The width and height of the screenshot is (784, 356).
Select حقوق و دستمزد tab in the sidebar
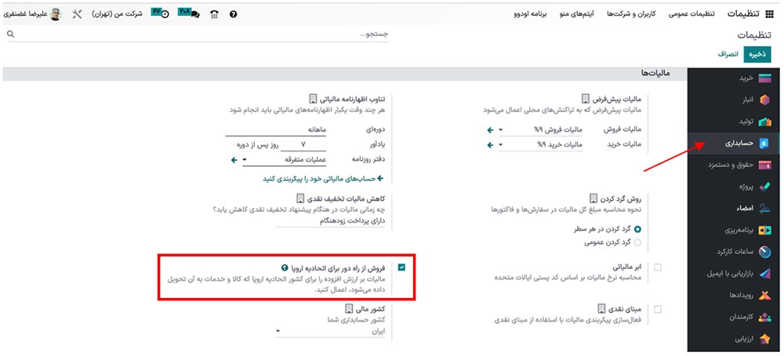735,165
